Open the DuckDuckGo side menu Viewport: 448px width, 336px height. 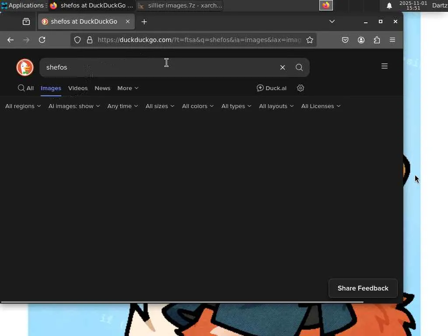coord(385,66)
